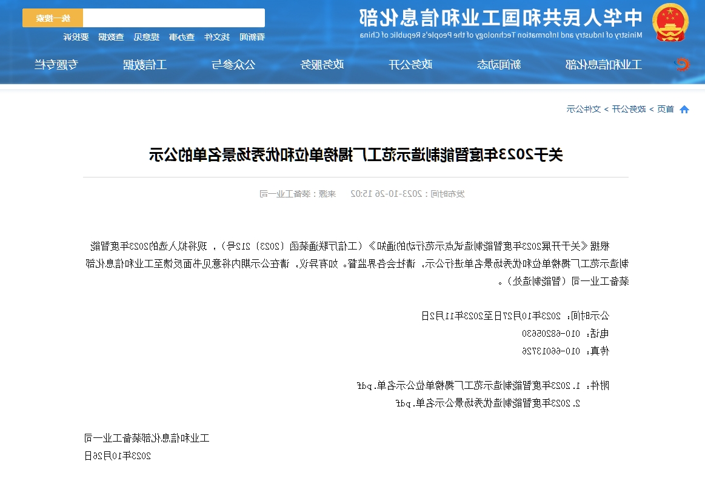
Task: Select 政务服务 in the navigation bar
Action: (x=322, y=65)
